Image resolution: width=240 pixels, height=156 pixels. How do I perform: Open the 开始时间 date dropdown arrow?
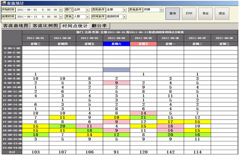coord(61,10)
